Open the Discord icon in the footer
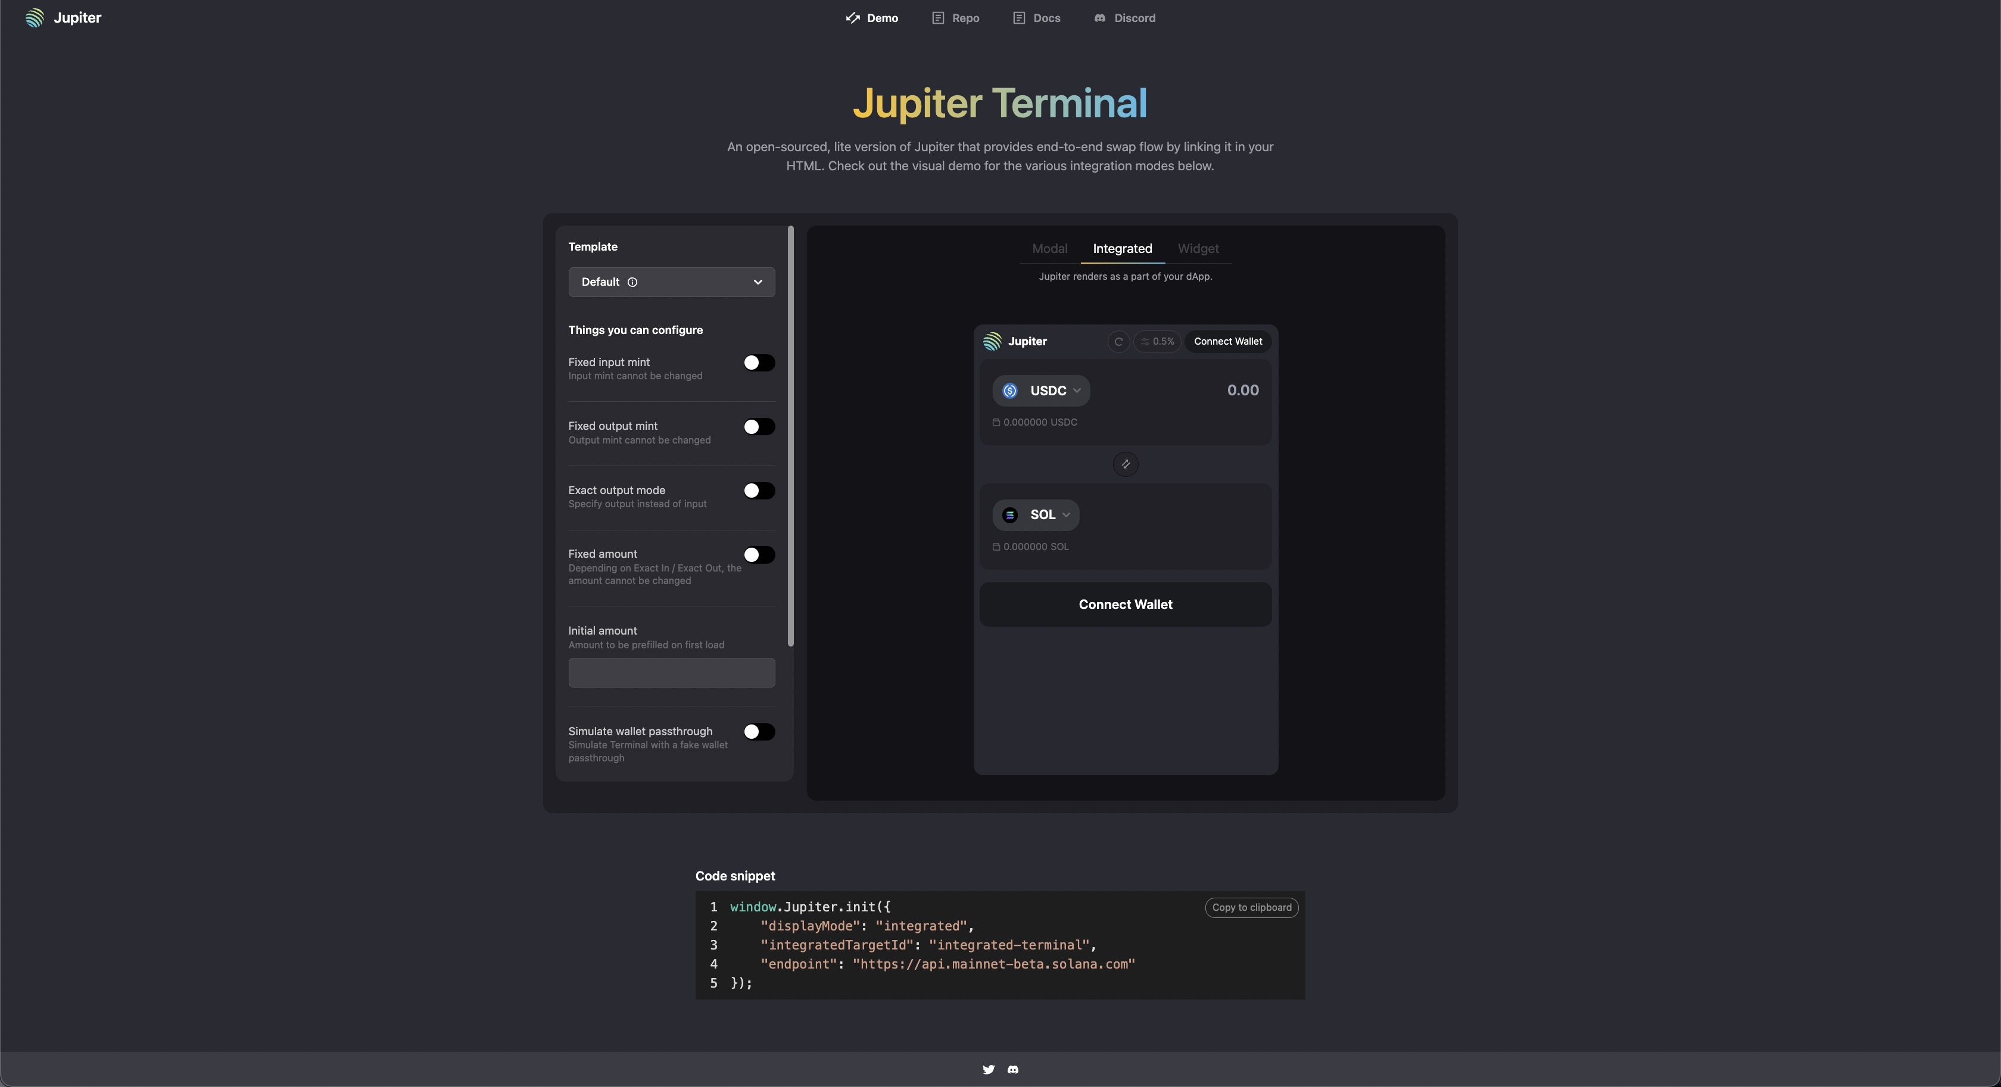The height and width of the screenshot is (1087, 2001). point(1013,1069)
